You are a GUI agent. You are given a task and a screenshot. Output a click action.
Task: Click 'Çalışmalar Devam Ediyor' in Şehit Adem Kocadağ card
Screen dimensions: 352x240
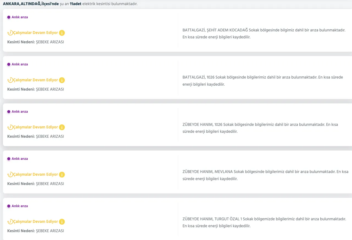35,33
